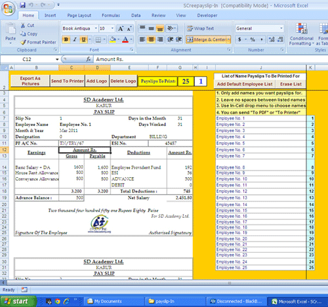This screenshot has height=307, width=328.
Task: Align text left in cell
Action: 142,39
